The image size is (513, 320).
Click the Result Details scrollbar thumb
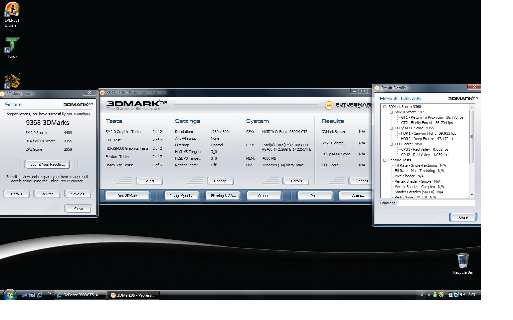click(x=472, y=137)
